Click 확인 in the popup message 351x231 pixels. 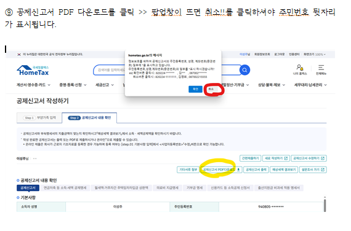click(195, 89)
